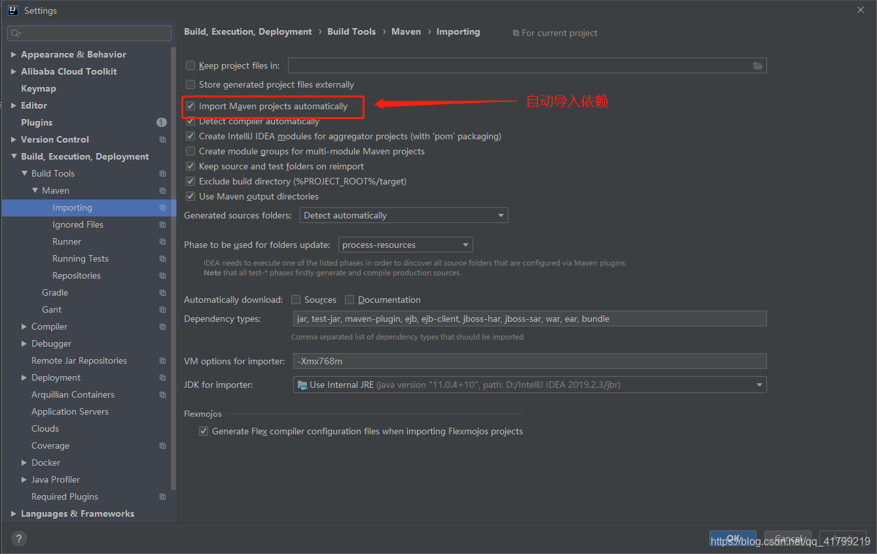The image size is (877, 554).
Task: Click the OK button
Action: [x=733, y=538]
